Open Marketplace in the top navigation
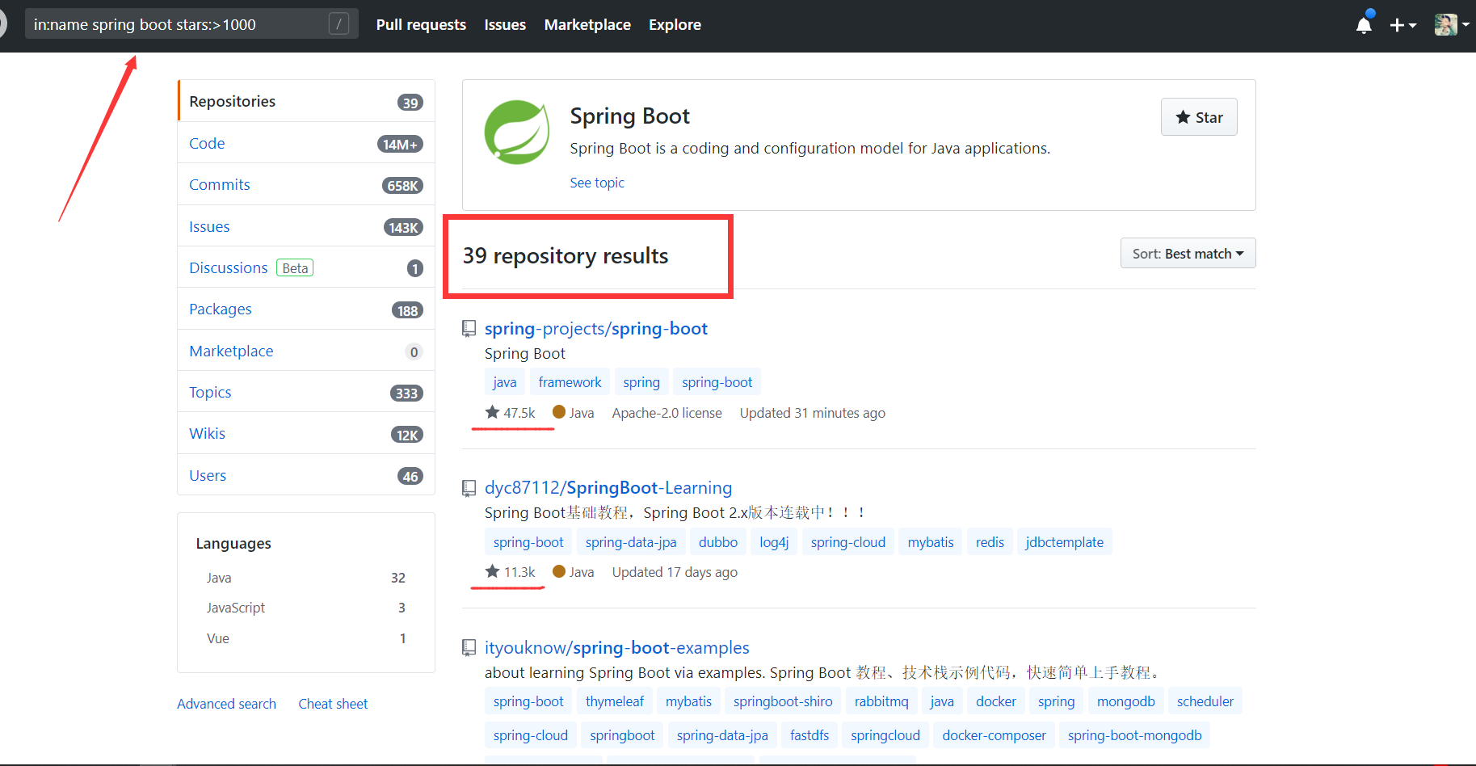 point(587,25)
